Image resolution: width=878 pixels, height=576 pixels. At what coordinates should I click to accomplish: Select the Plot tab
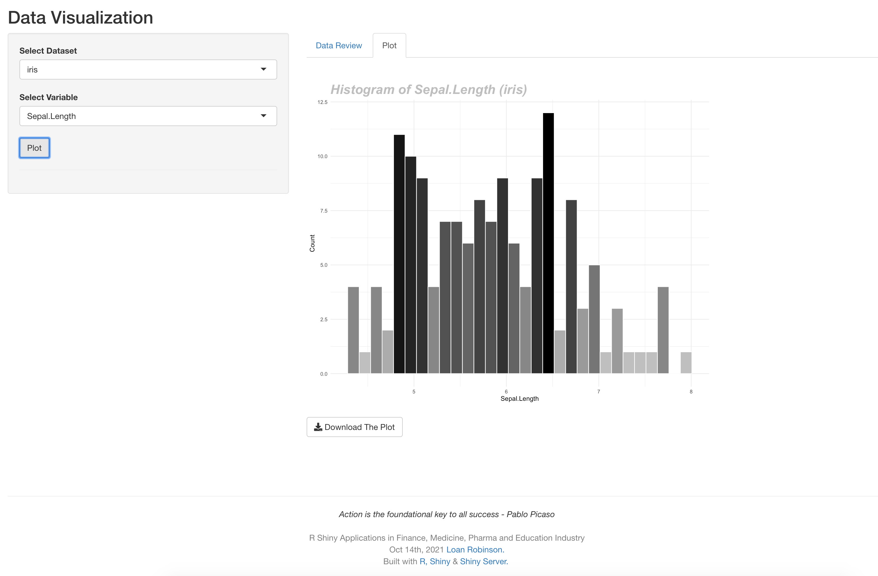point(389,45)
